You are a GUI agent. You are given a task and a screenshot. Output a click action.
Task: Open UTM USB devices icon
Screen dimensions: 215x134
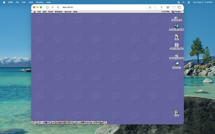click(162, 7)
